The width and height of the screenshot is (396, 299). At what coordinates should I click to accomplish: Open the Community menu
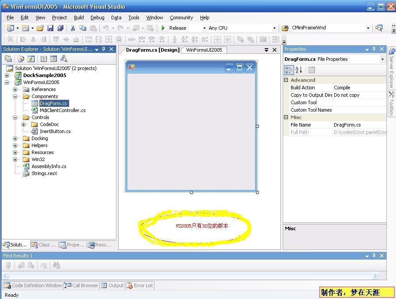181,18
